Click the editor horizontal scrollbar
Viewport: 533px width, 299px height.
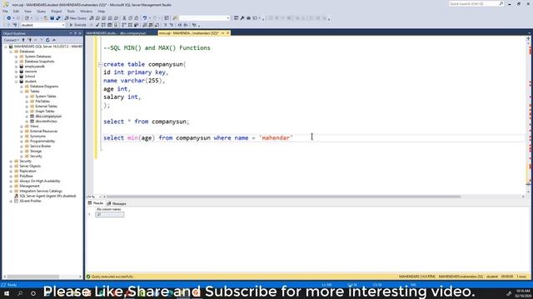(x=283, y=197)
